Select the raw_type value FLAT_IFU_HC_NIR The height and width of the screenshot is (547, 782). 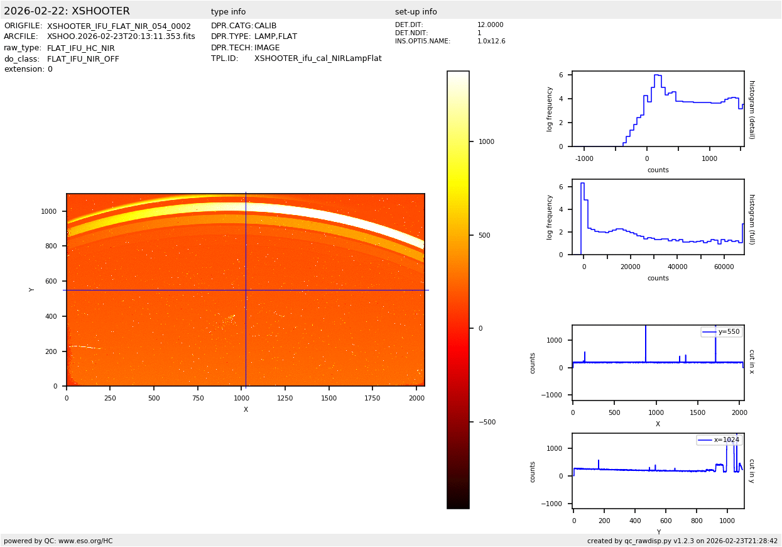[x=80, y=48]
